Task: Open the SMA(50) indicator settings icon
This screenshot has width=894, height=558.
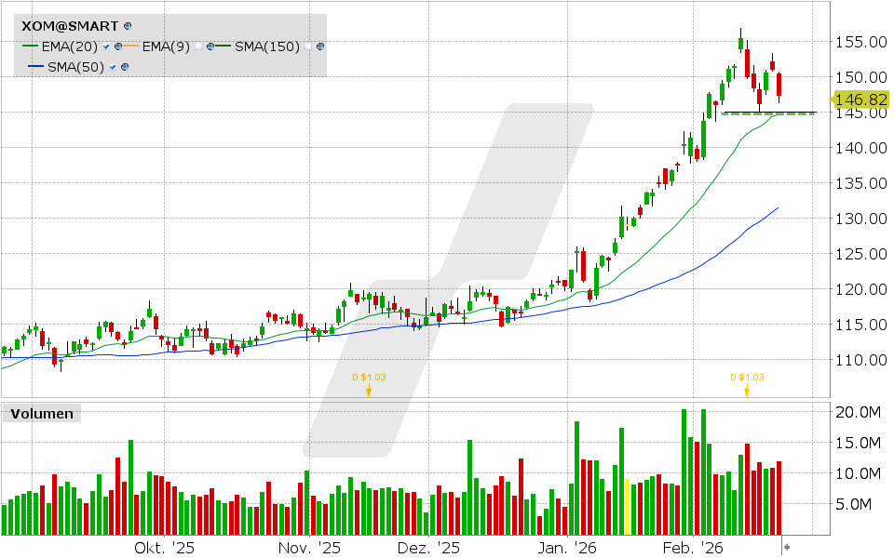Action: click(x=126, y=65)
